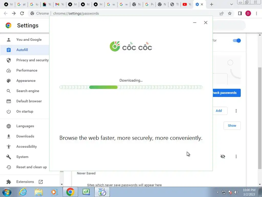
Task: Open Privacy and security settings
Action: click(32, 60)
